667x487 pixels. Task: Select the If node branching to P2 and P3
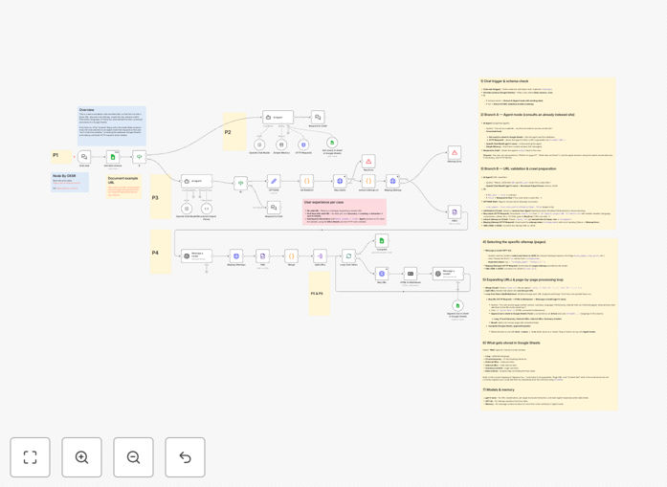coord(139,157)
